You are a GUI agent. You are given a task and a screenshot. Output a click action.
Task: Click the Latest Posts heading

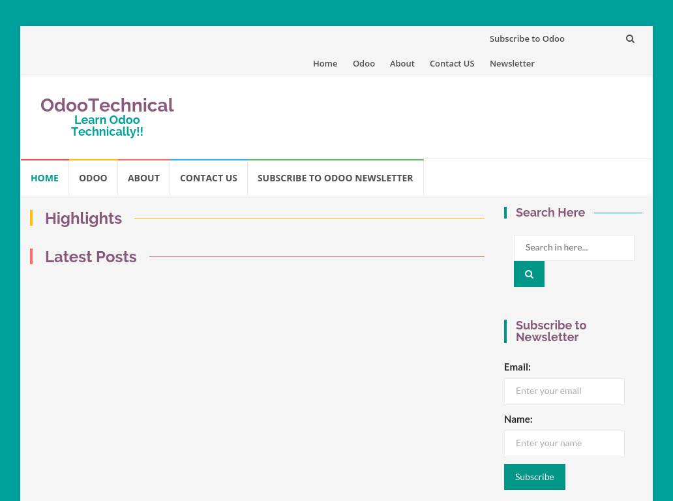[91, 257]
